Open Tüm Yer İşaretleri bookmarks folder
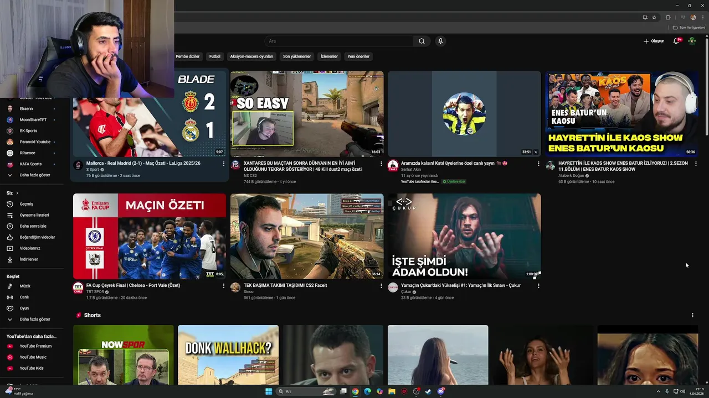The width and height of the screenshot is (709, 398). pyautogui.click(x=689, y=28)
